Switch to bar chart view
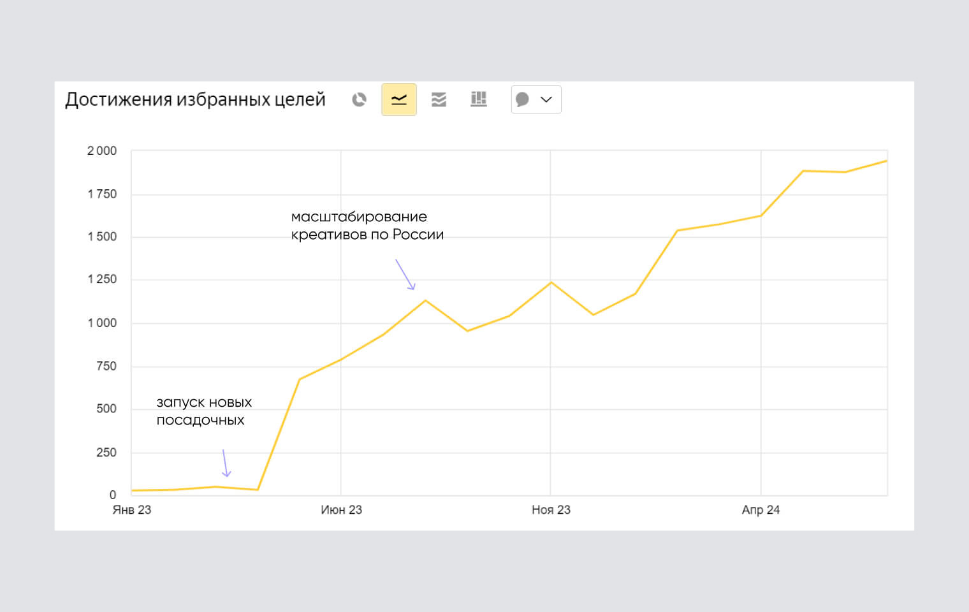The image size is (969, 612). tap(478, 99)
